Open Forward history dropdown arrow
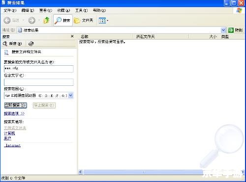This screenshot has width=246, height=182. pyautogui.click(x=39, y=20)
